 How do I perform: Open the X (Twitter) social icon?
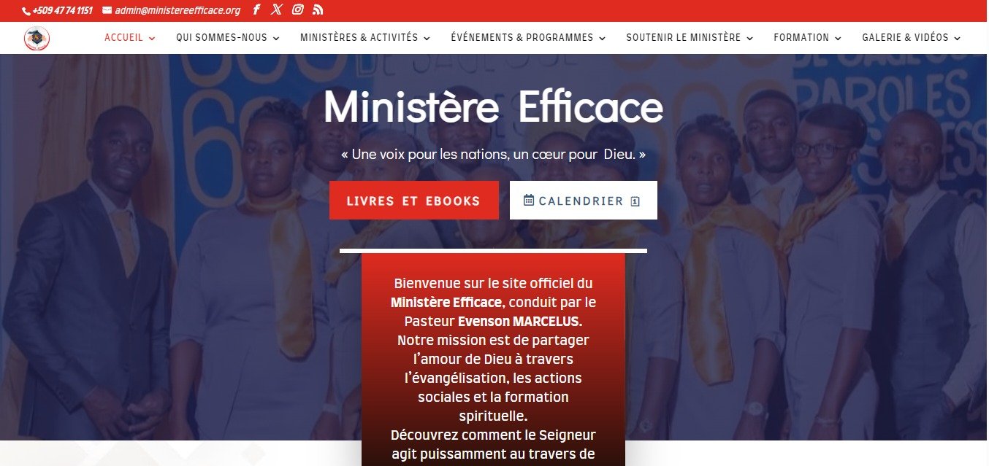point(276,9)
